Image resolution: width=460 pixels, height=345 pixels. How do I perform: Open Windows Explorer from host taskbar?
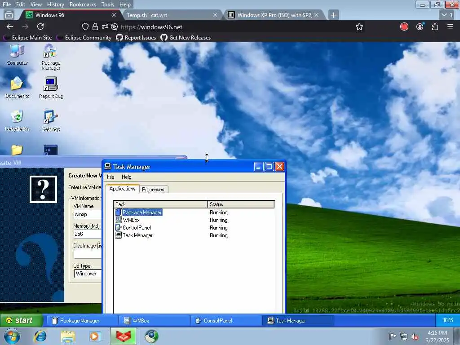(68, 336)
